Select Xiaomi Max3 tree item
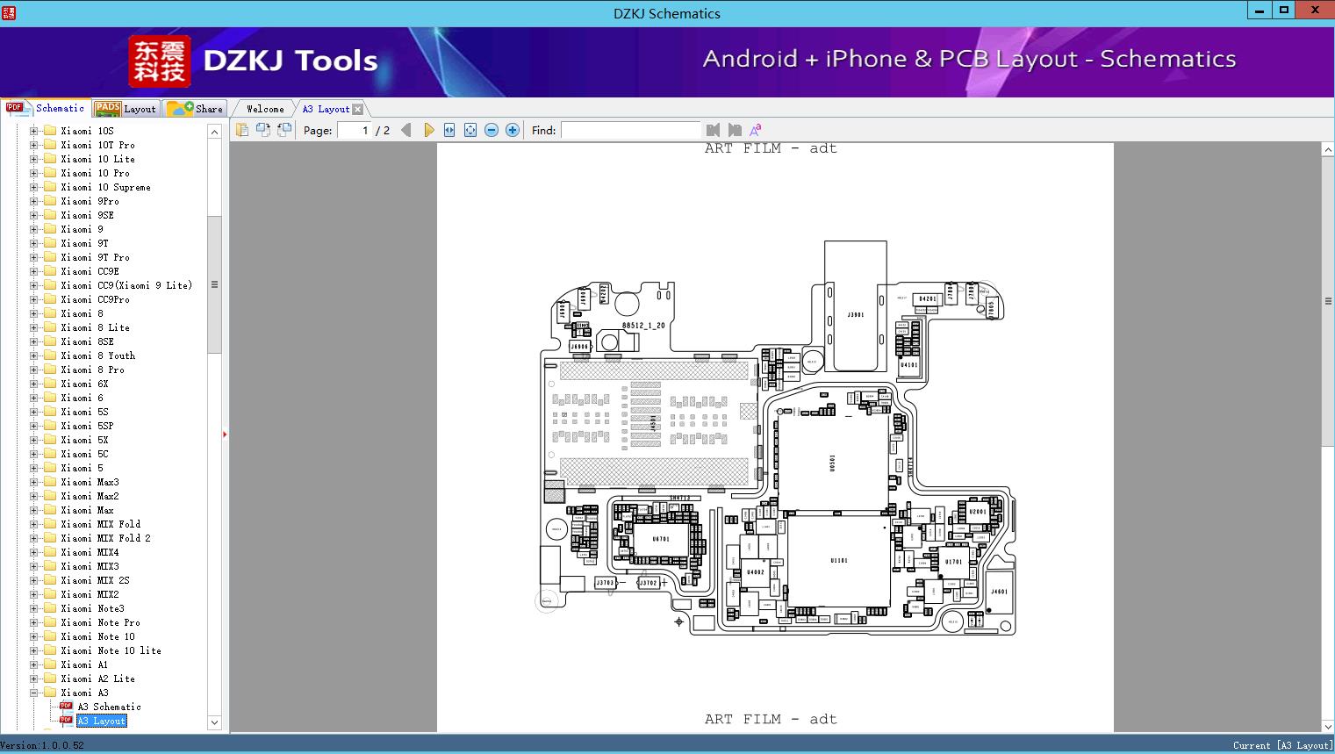 (90, 482)
